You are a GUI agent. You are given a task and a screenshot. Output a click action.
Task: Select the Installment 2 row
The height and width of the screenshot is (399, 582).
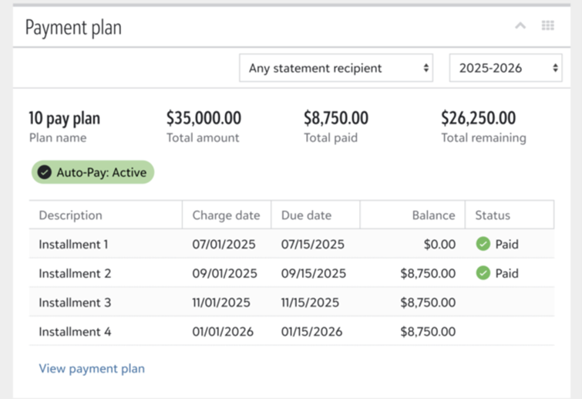coord(291,273)
